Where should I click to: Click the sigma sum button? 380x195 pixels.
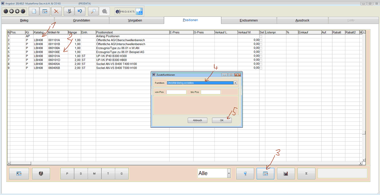306,174
